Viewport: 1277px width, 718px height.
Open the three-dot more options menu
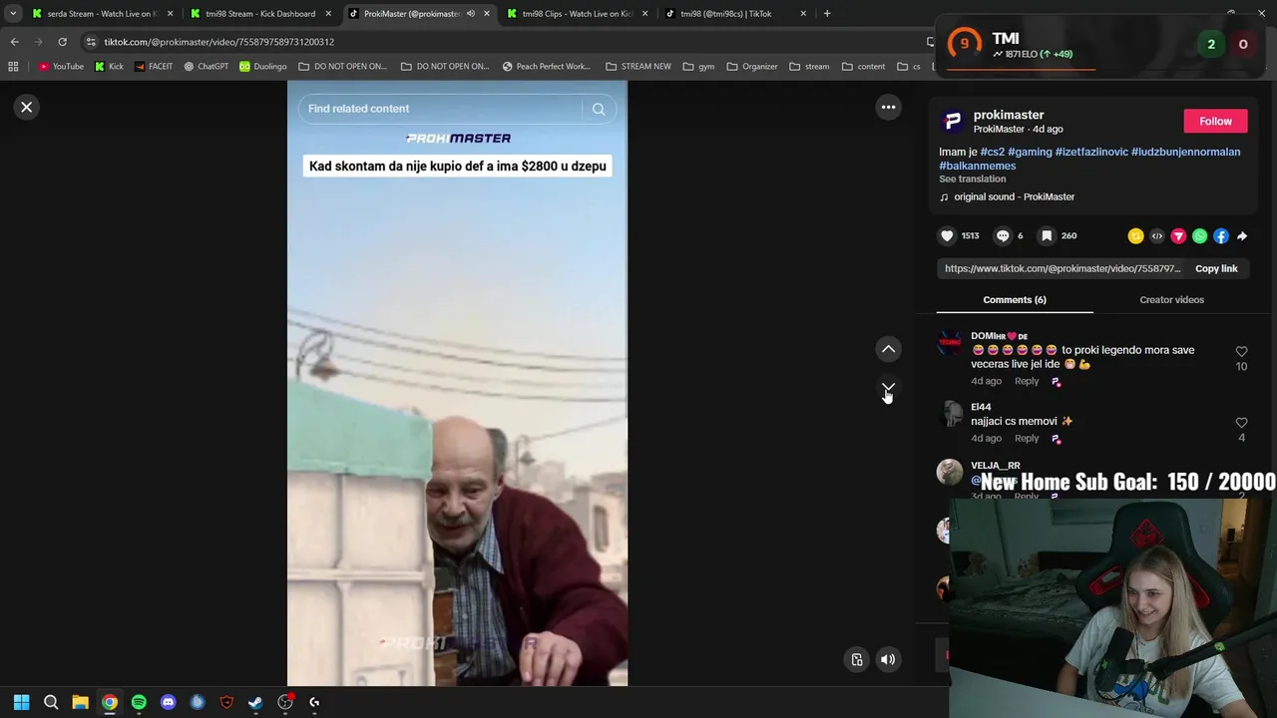coord(888,107)
